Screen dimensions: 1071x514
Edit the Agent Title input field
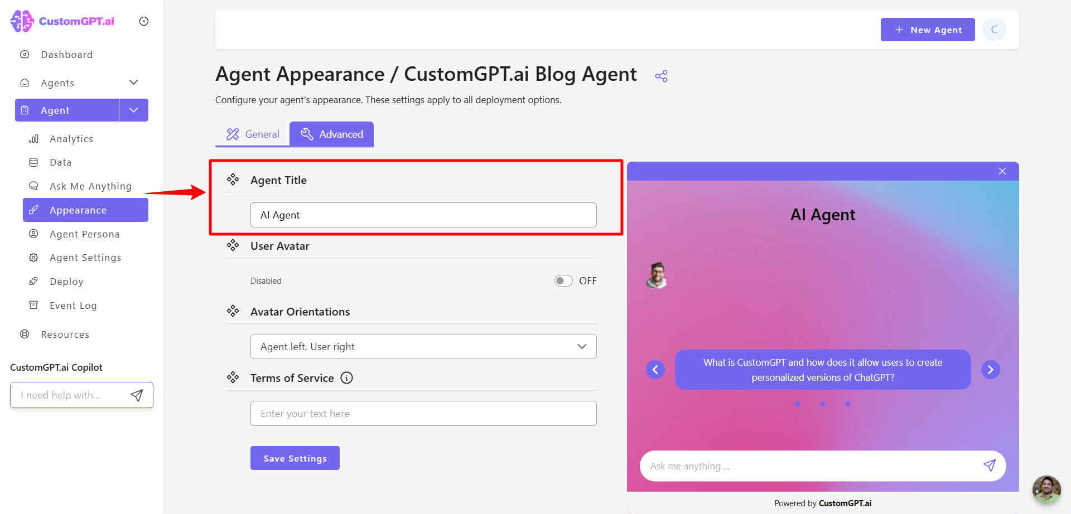click(x=423, y=215)
